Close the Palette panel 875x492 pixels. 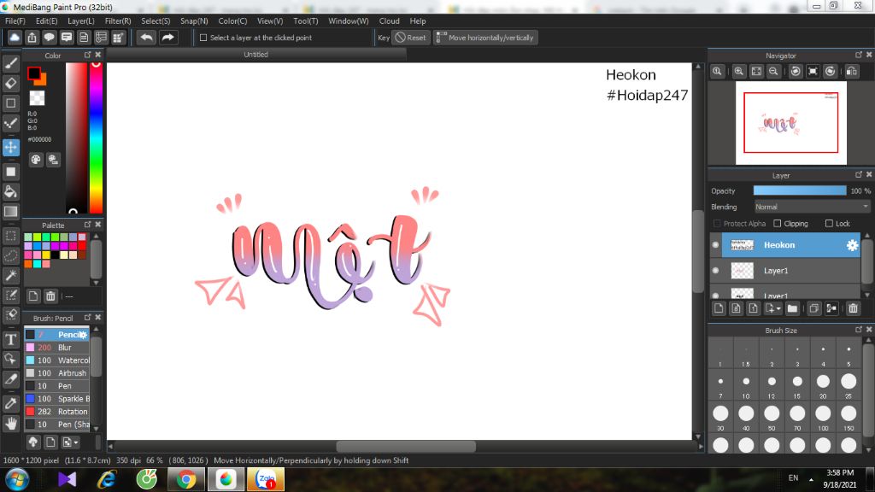coord(98,225)
